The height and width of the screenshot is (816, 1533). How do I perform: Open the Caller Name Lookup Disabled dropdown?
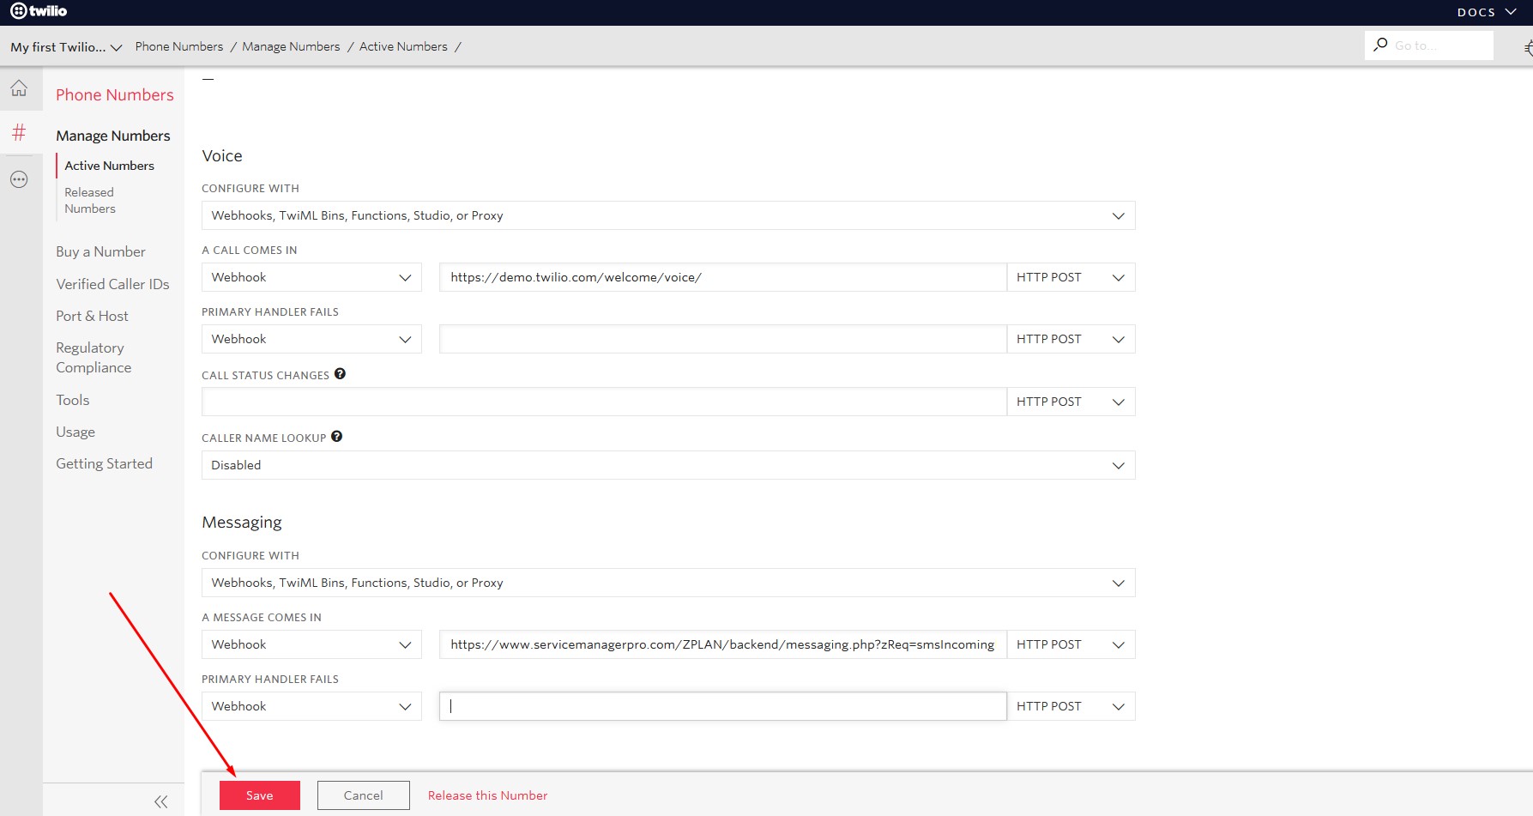667,465
